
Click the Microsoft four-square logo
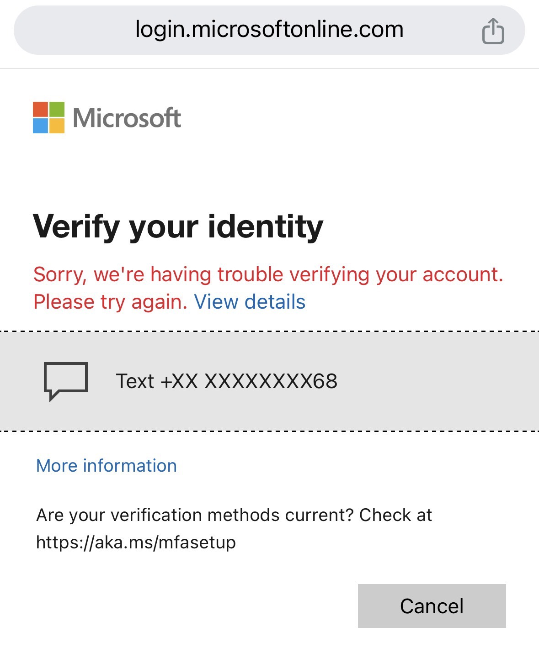(48, 117)
